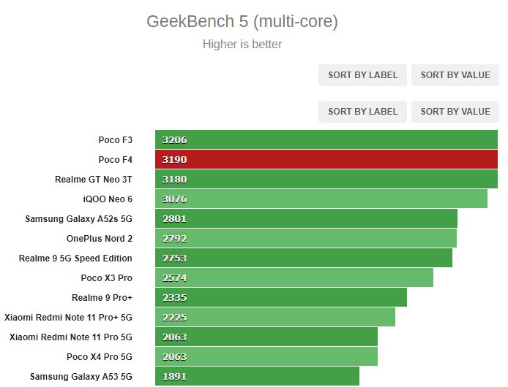The image size is (508, 387).
Task: Click the lower SORT BY VALUE button
Action: (455, 112)
